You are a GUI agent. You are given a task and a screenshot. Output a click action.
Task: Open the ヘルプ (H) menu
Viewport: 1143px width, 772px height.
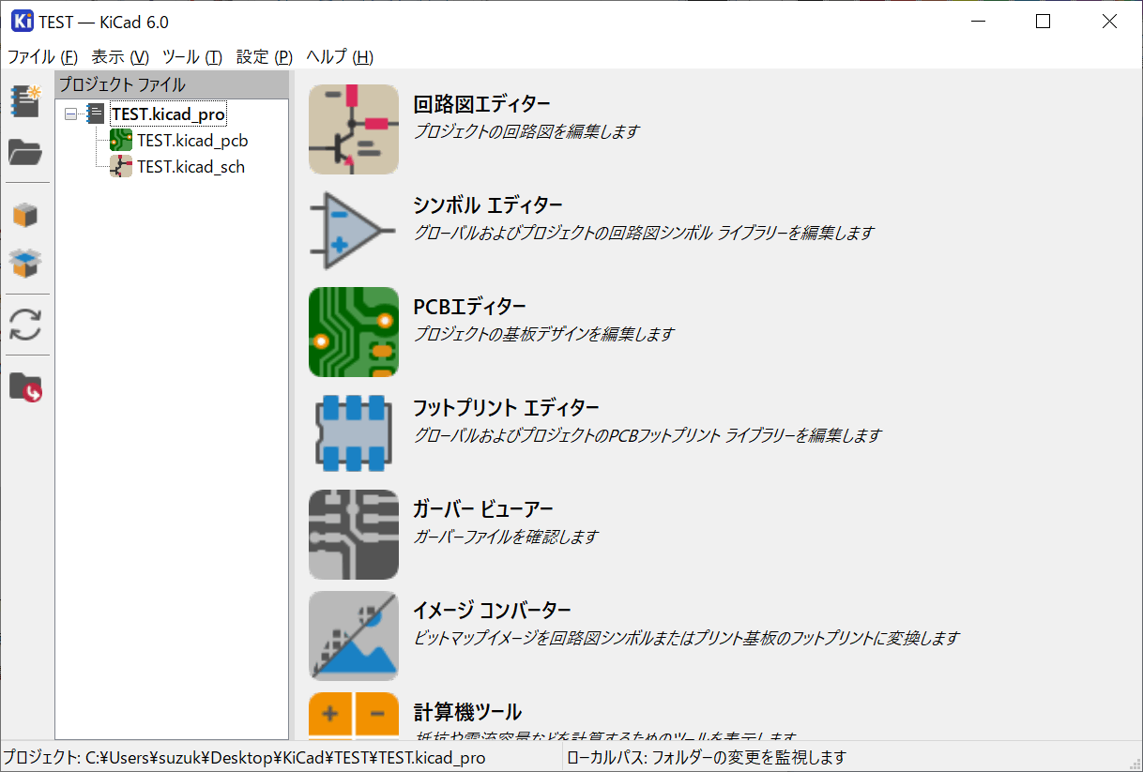[340, 56]
